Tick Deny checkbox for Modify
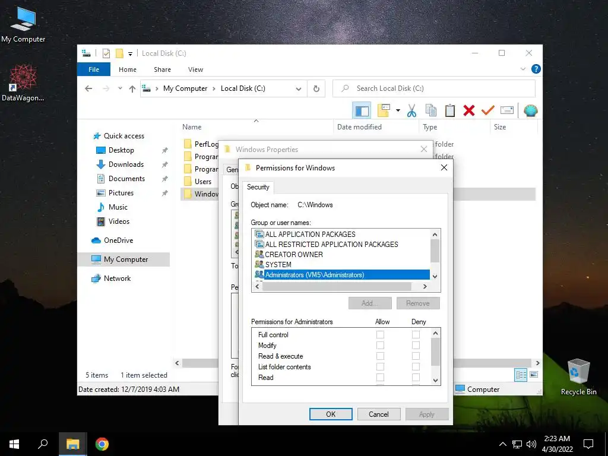Viewport: 608px width, 456px height. [x=416, y=345]
